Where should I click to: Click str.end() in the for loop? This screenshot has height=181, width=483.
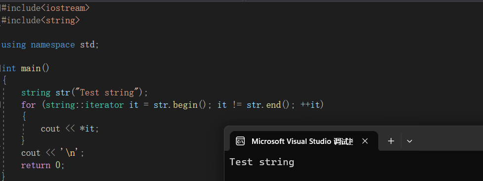pyautogui.click(x=268, y=105)
